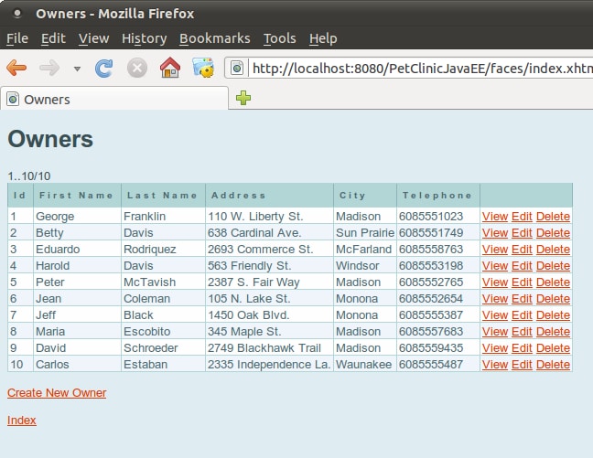The image size is (593, 458).
Task: Edit owner Carlos Estaban
Action: [522, 364]
